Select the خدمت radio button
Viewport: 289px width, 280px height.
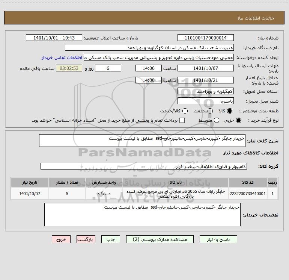[210, 111]
